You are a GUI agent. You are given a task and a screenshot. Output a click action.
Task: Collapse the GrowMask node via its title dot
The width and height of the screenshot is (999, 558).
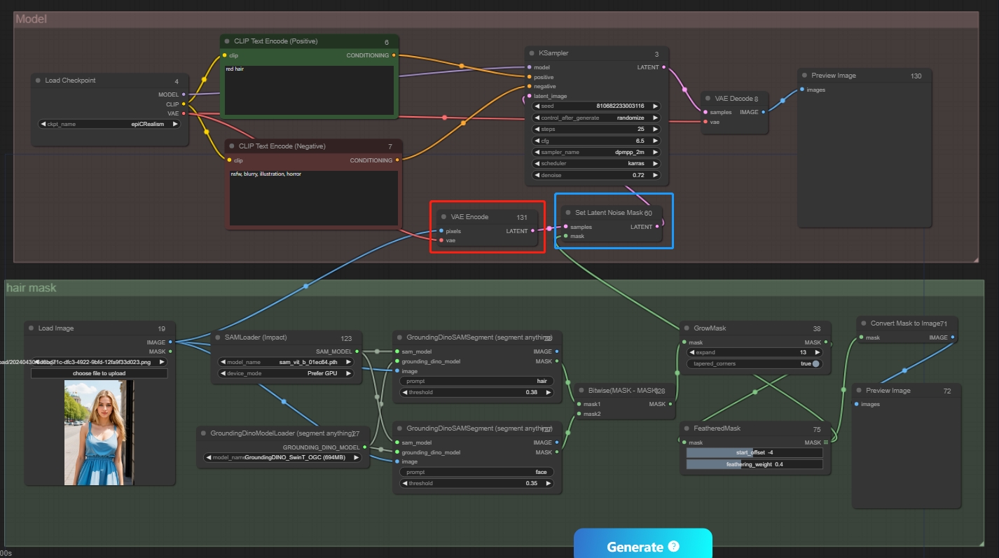pyautogui.click(x=686, y=328)
